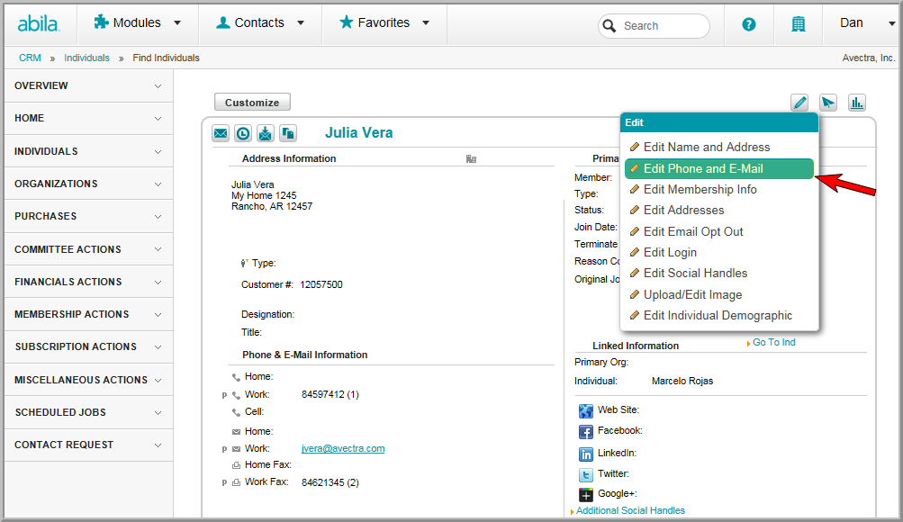This screenshot has height=522, width=903.
Task: Click Work phone number 84597412 (1)
Action: tap(330, 395)
